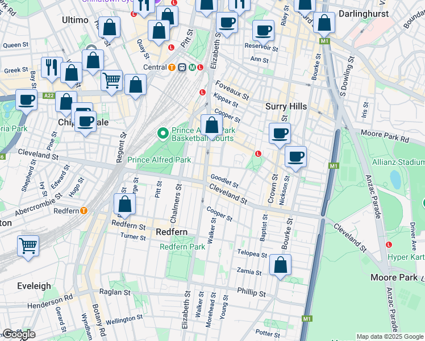Click the orange T icon at Redfern station

tap(84, 211)
